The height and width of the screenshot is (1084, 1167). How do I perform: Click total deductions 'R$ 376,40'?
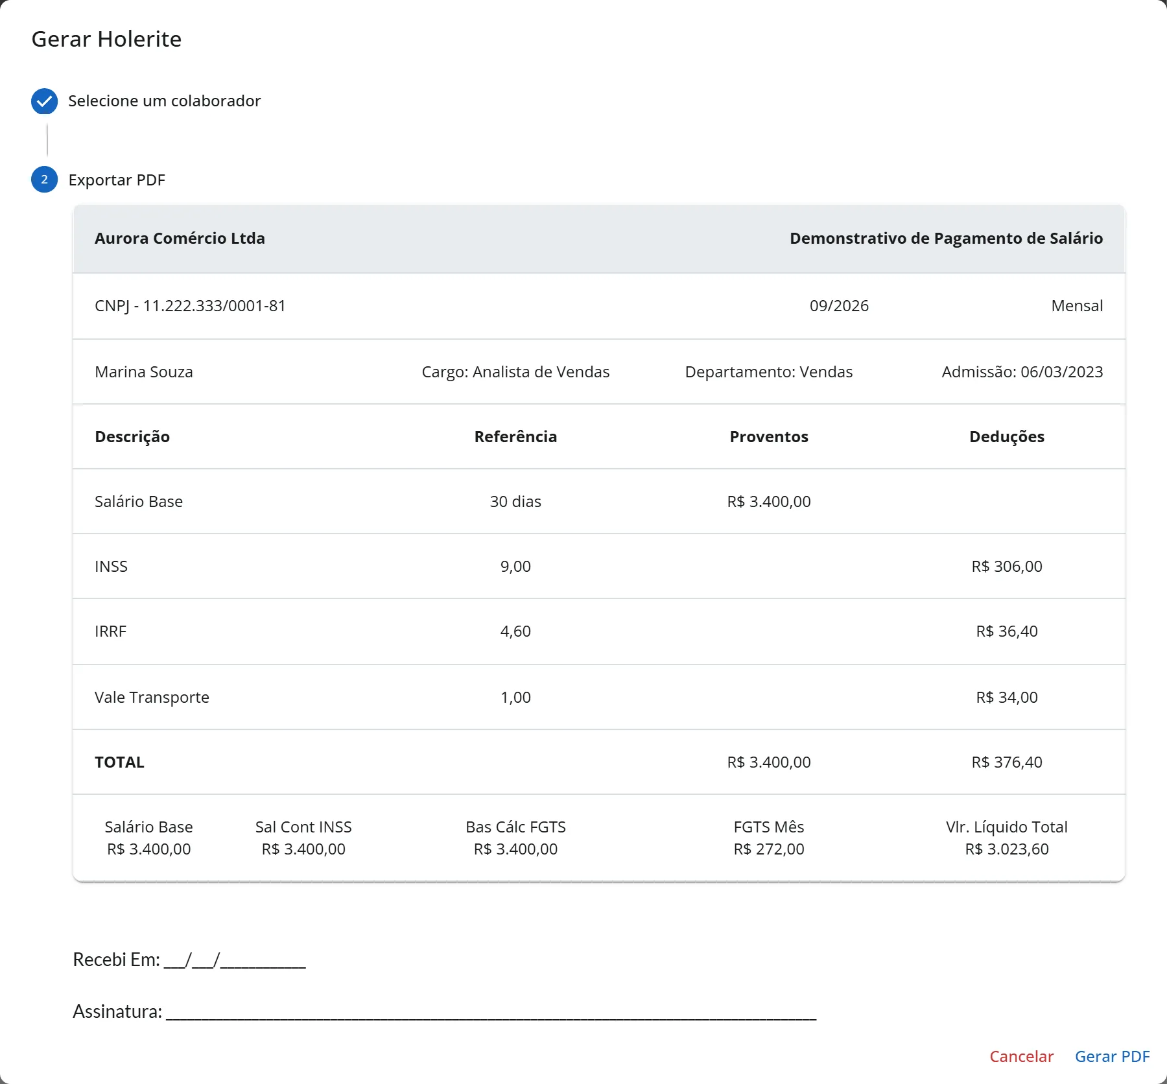1007,762
